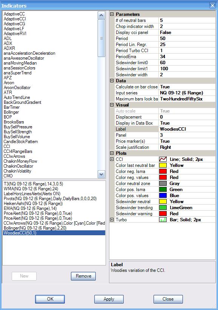Edit the Sidewinder limit0 value 60
Viewport: 218px width, 310px height.
[x=187, y=62]
